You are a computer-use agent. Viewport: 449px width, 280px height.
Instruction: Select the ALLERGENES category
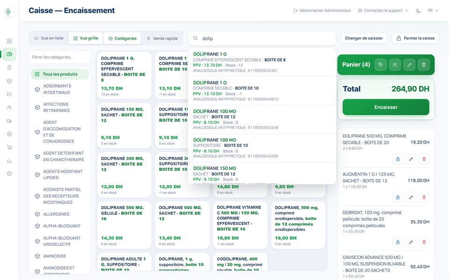tap(60, 214)
